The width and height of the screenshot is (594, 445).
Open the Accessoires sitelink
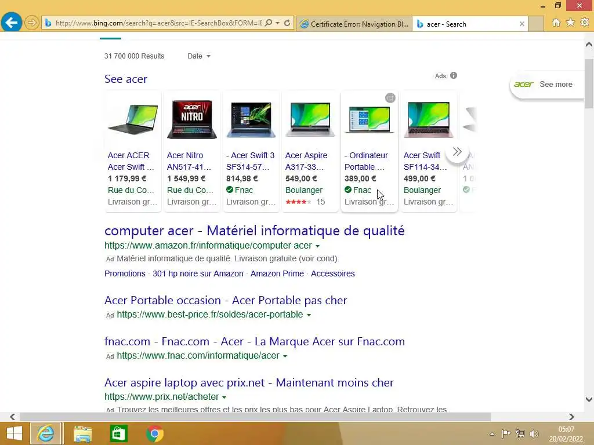pos(332,273)
